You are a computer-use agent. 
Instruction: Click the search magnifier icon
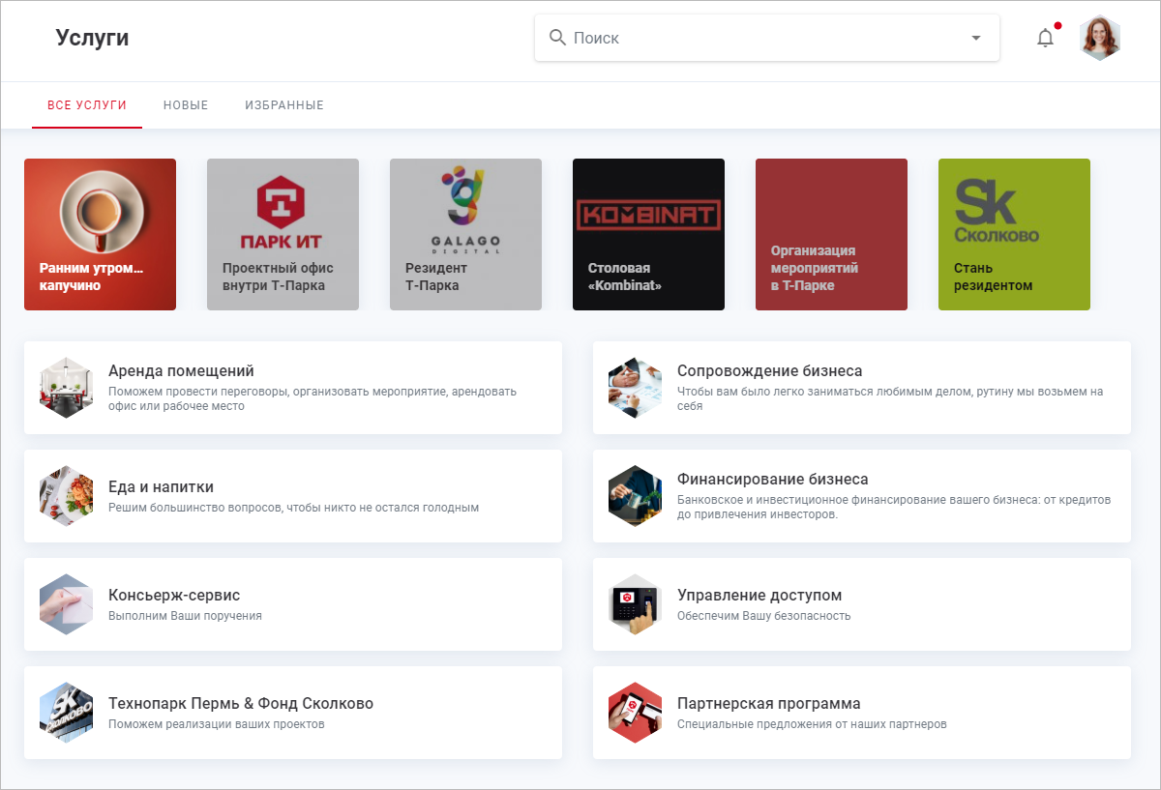pos(557,38)
